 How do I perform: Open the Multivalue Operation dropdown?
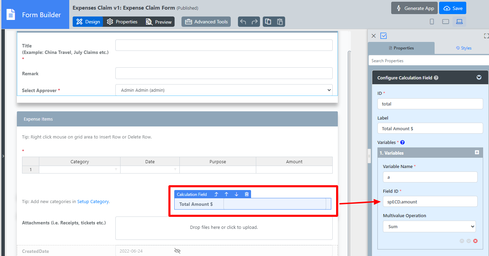pyautogui.click(x=429, y=226)
